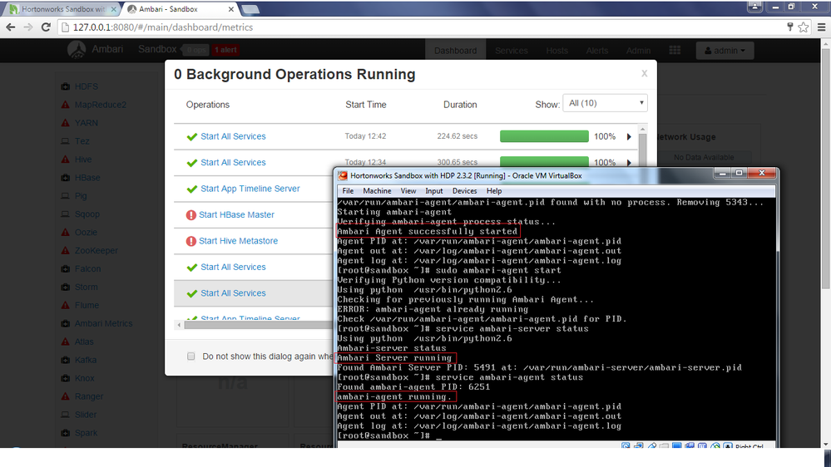
Task: Click the key icon in address bar
Action: [x=789, y=27]
